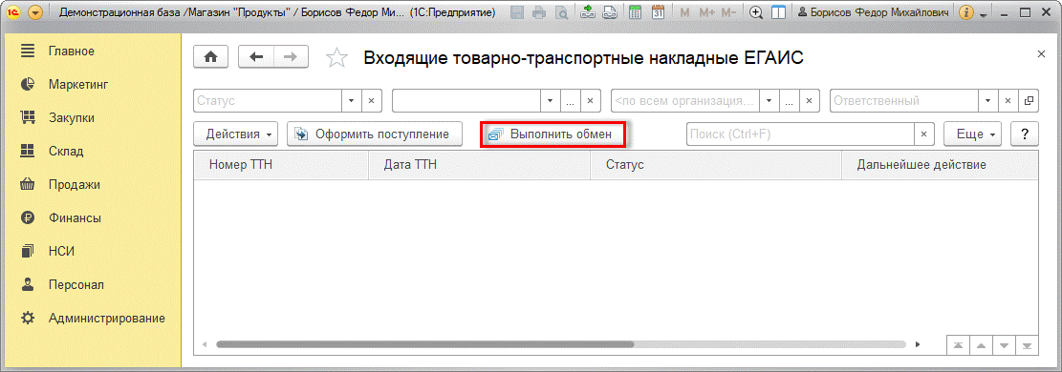Open help with the question mark button
This screenshot has width=1062, height=372.
1025,134
